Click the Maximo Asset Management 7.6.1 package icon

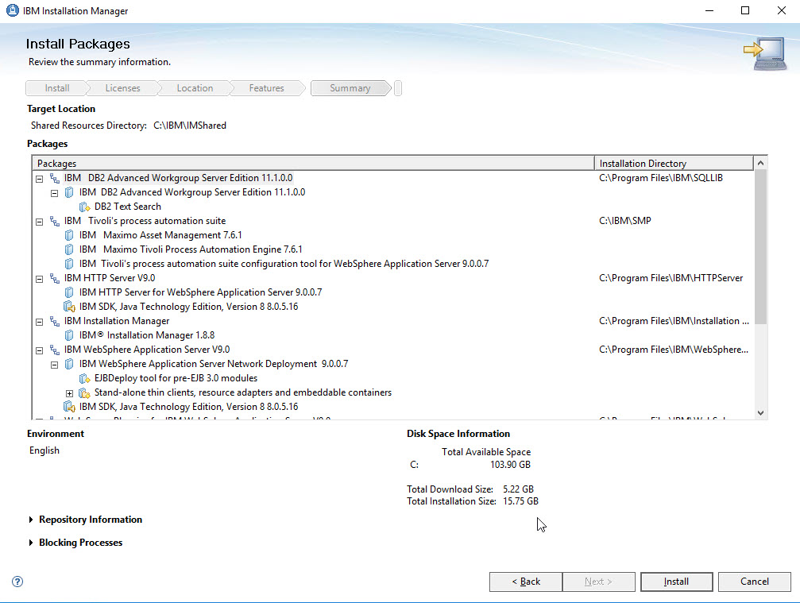coord(69,235)
